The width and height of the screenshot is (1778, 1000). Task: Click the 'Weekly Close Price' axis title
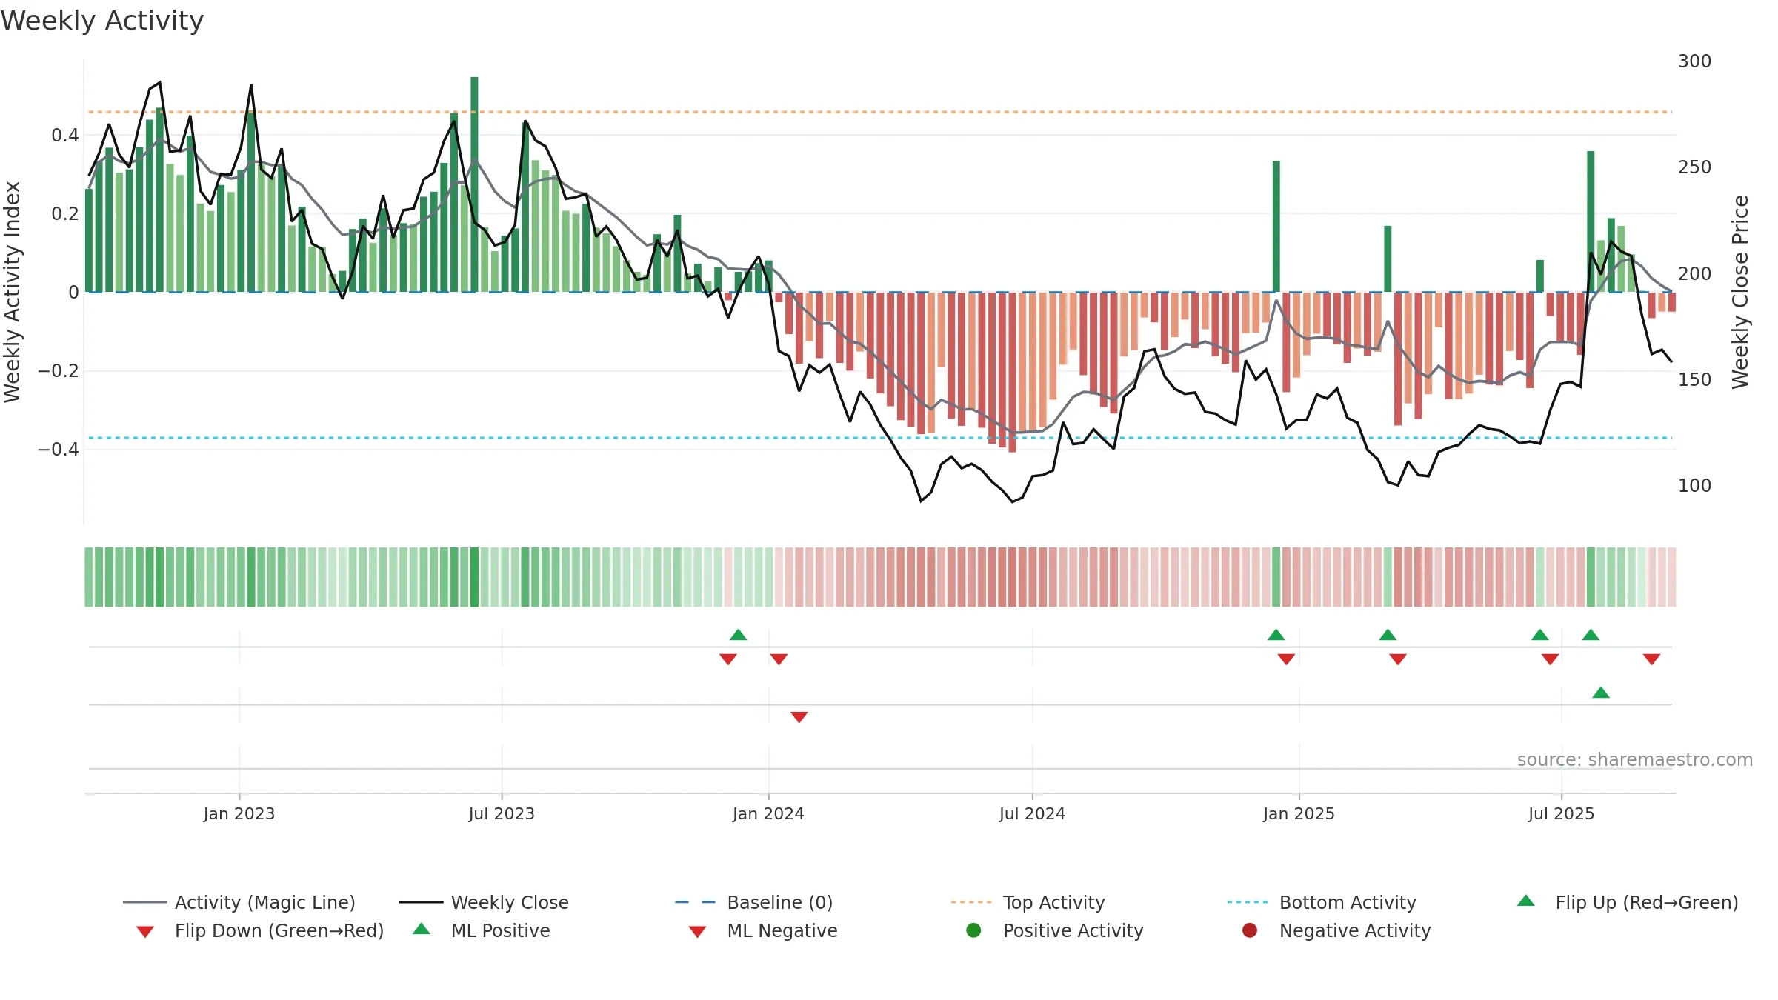(1740, 292)
